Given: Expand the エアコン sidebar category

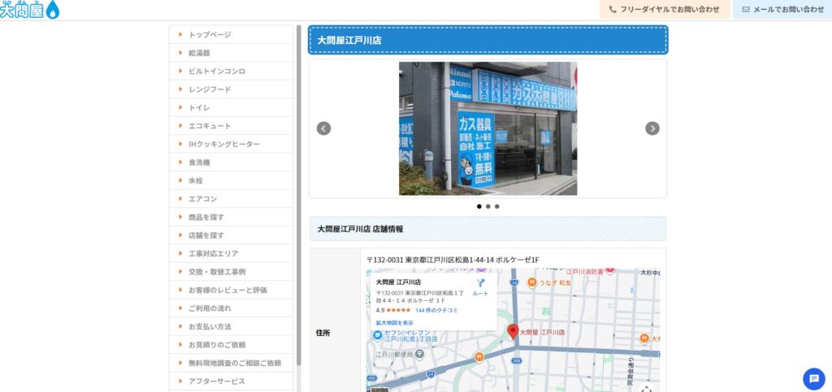Looking at the screenshot, I should click(x=202, y=199).
